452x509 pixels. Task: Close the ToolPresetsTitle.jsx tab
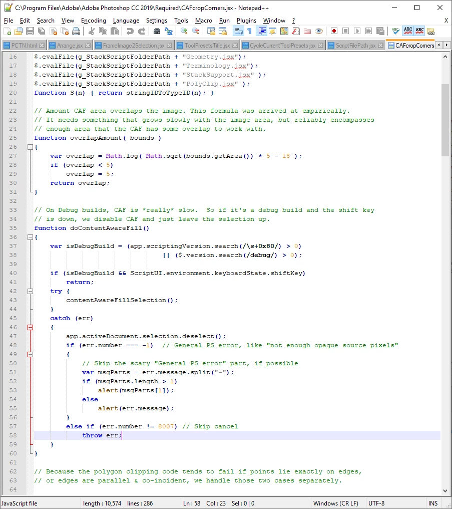click(235, 46)
